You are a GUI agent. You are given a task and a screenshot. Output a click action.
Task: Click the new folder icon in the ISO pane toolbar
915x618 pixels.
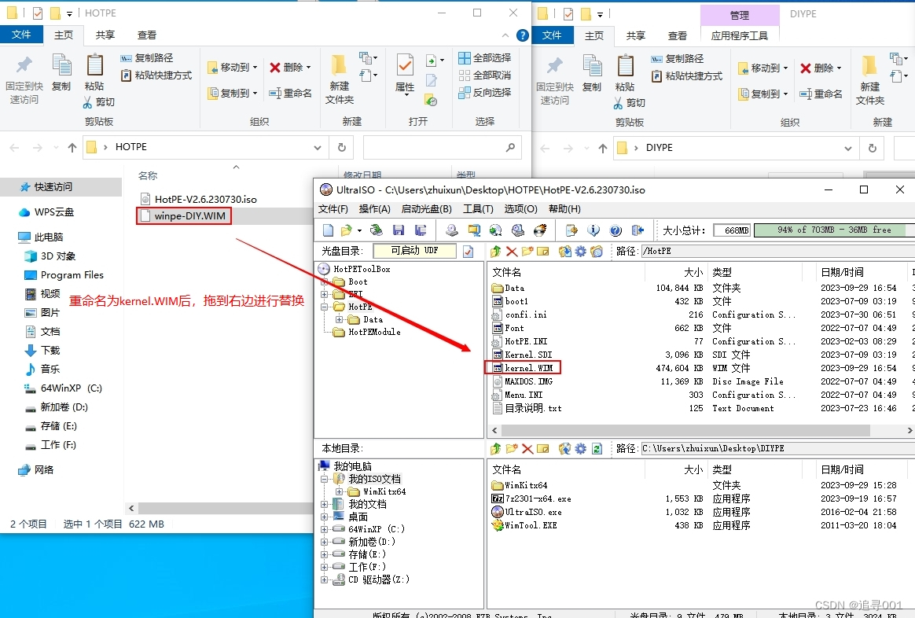(527, 252)
